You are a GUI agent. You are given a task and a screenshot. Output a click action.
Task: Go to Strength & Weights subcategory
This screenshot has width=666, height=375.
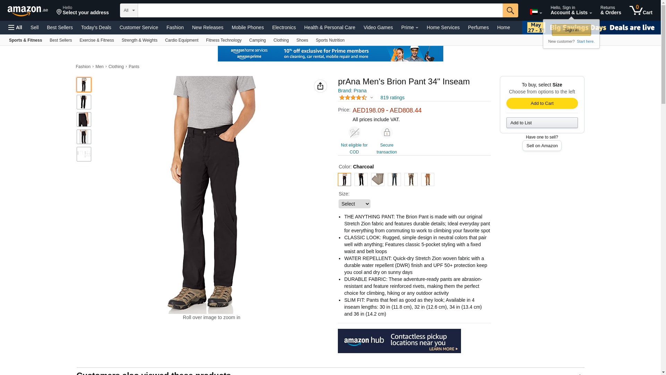click(139, 40)
